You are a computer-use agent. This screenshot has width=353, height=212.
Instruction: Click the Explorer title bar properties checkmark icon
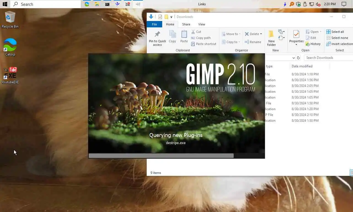pyautogui.click(x=160, y=17)
